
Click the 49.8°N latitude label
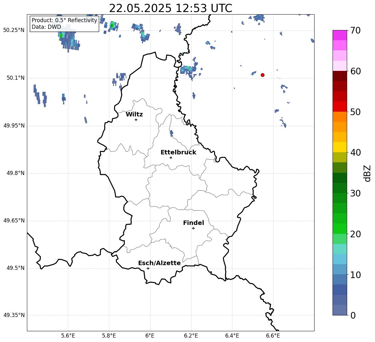pyautogui.click(x=16, y=173)
